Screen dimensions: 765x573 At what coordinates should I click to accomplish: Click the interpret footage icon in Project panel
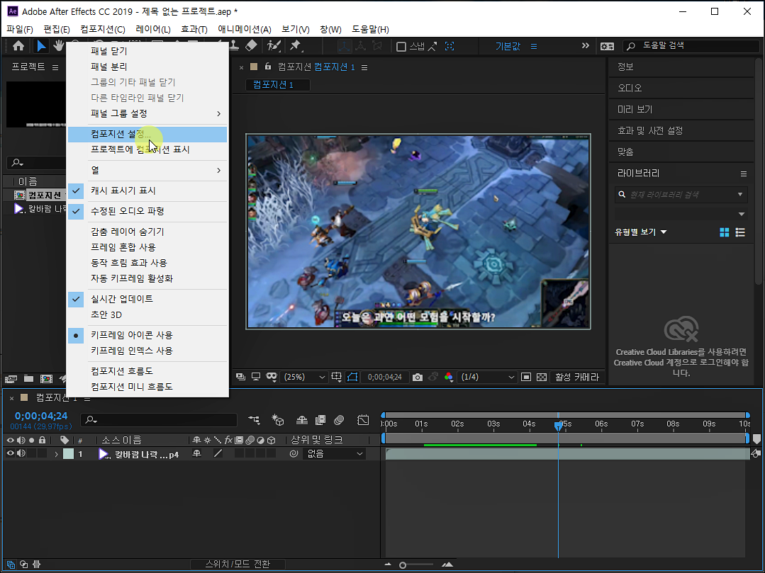pyautogui.click(x=11, y=379)
